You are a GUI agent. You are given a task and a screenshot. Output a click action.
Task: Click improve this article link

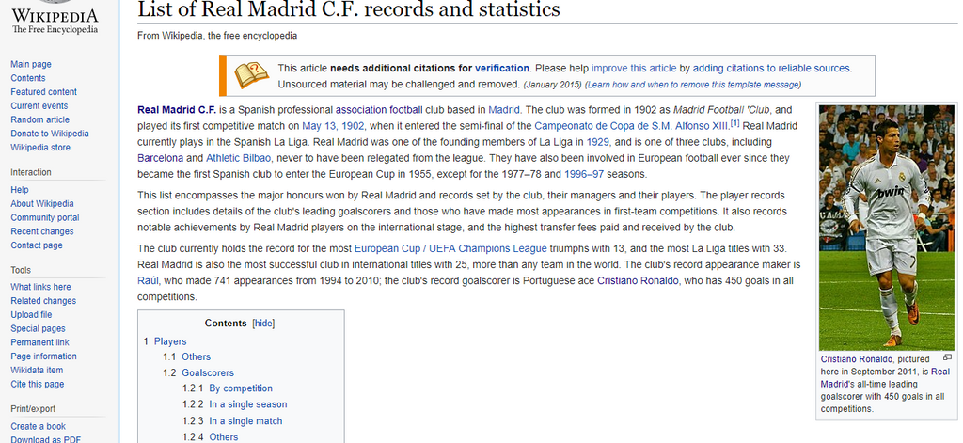pos(634,69)
